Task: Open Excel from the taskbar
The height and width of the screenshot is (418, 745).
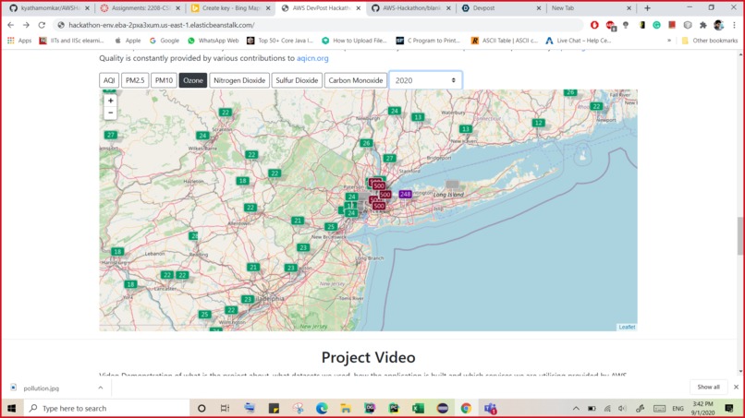Action: click(x=418, y=408)
